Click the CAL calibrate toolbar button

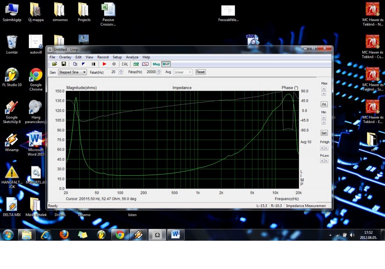coord(125,64)
